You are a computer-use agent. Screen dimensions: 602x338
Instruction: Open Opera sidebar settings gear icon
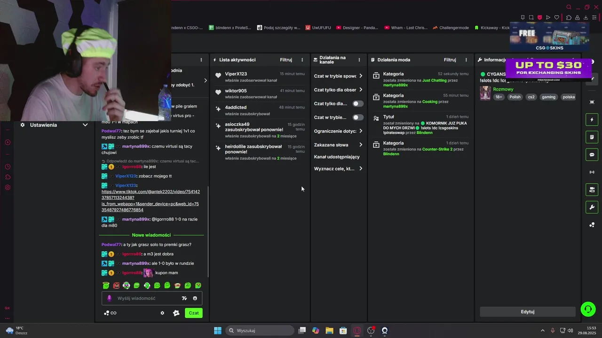[x=8, y=187]
